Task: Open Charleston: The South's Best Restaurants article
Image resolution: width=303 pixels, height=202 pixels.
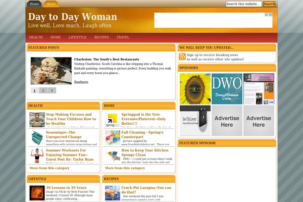Action: click(107, 60)
